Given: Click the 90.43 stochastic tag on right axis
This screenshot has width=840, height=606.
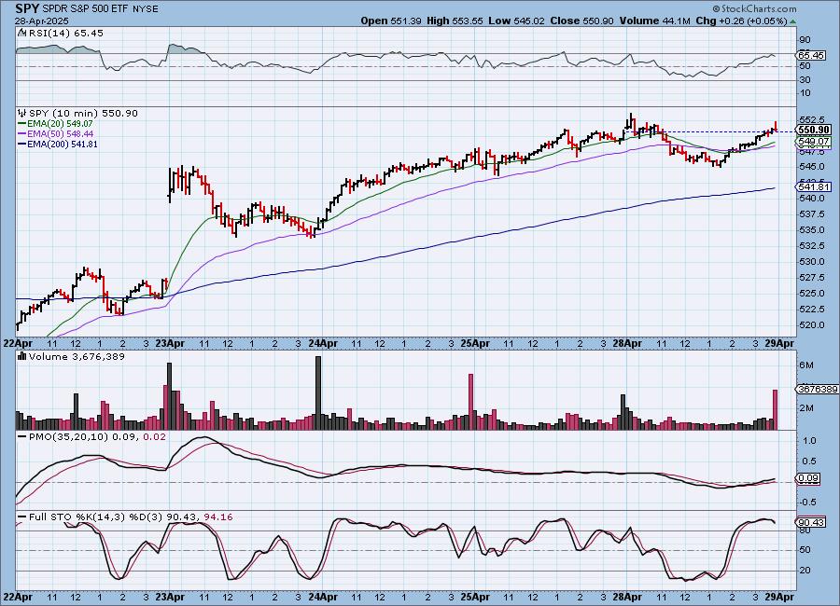Looking at the screenshot, I should [811, 522].
